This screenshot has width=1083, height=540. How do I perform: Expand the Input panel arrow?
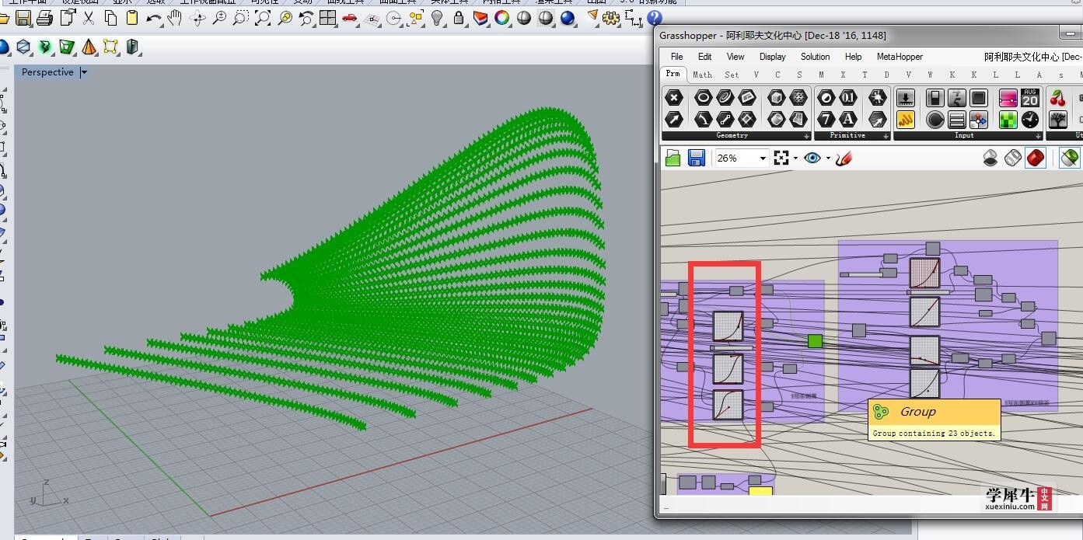pos(1038,136)
